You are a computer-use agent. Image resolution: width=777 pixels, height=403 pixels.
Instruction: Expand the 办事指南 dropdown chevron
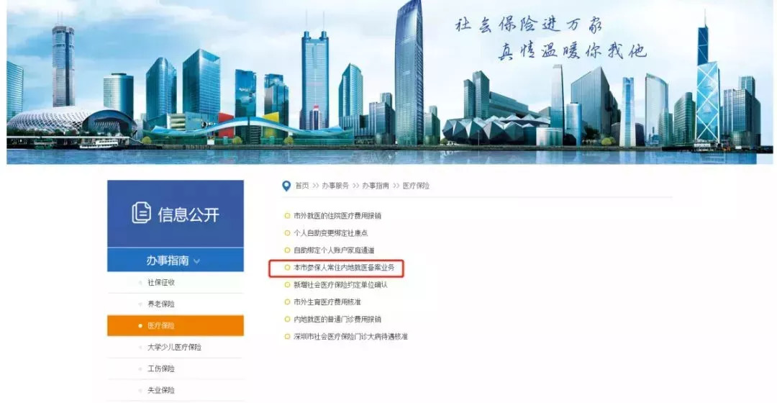pyautogui.click(x=196, y=261)
